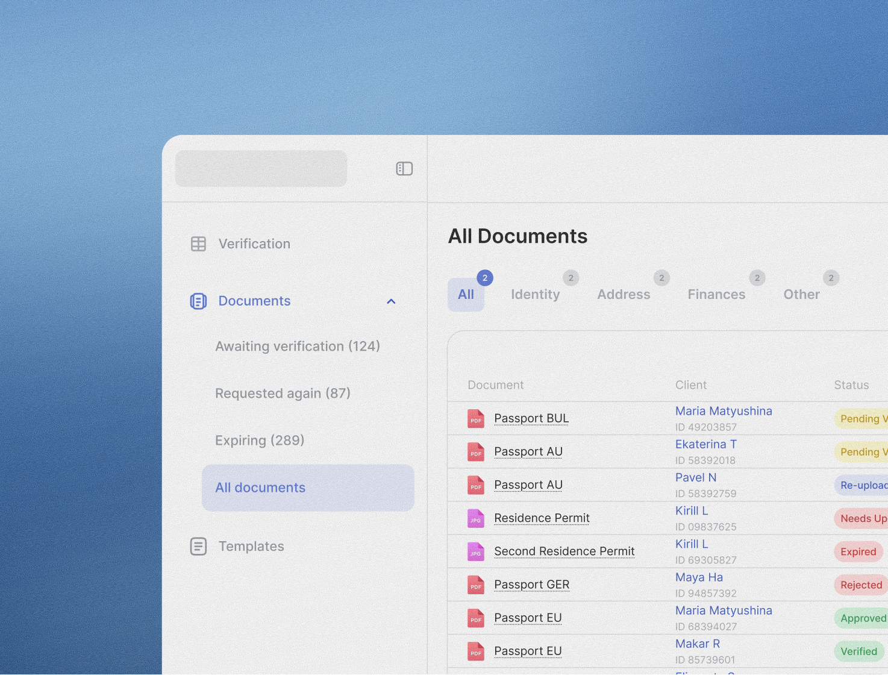Open client Kirill L on ID 09837625
Image resolution: width=888 pixels, height=675 pixels.
(692, 510)
